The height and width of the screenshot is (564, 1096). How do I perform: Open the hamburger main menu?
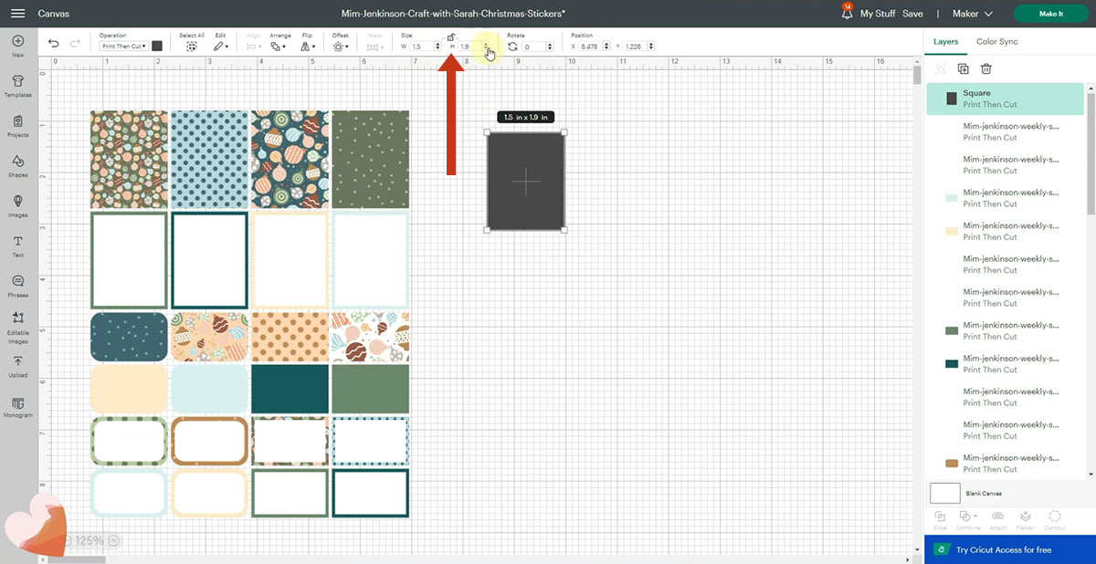coord(17,14)
